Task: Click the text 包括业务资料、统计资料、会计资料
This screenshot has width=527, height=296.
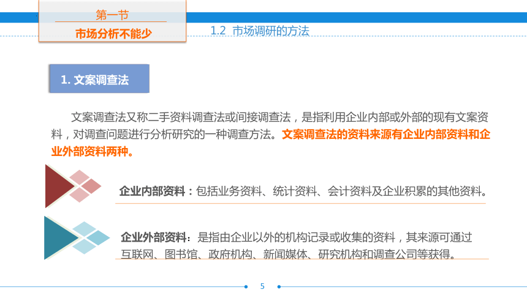Action: tap(341, 191)
